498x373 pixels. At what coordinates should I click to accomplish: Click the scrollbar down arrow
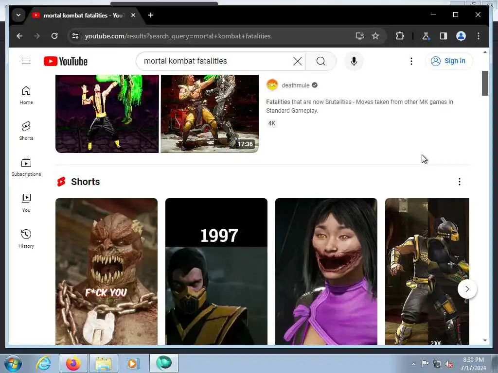[x=485, y=340]
